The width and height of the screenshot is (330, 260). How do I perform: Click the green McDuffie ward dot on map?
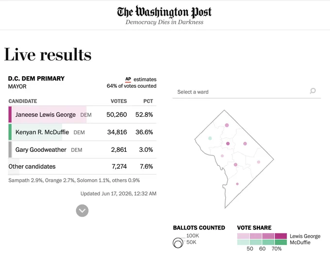point(210,138)
